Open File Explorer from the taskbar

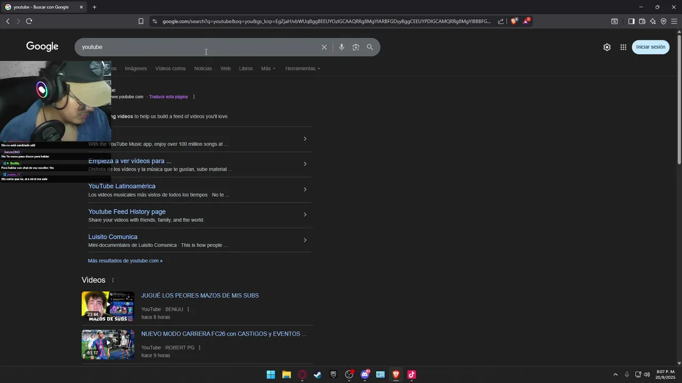(x=286, y=374)
